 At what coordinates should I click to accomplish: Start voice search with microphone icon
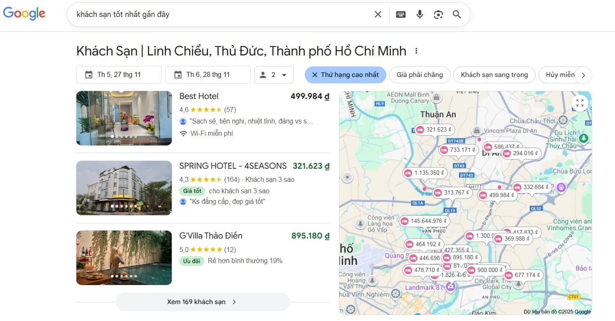420,14
